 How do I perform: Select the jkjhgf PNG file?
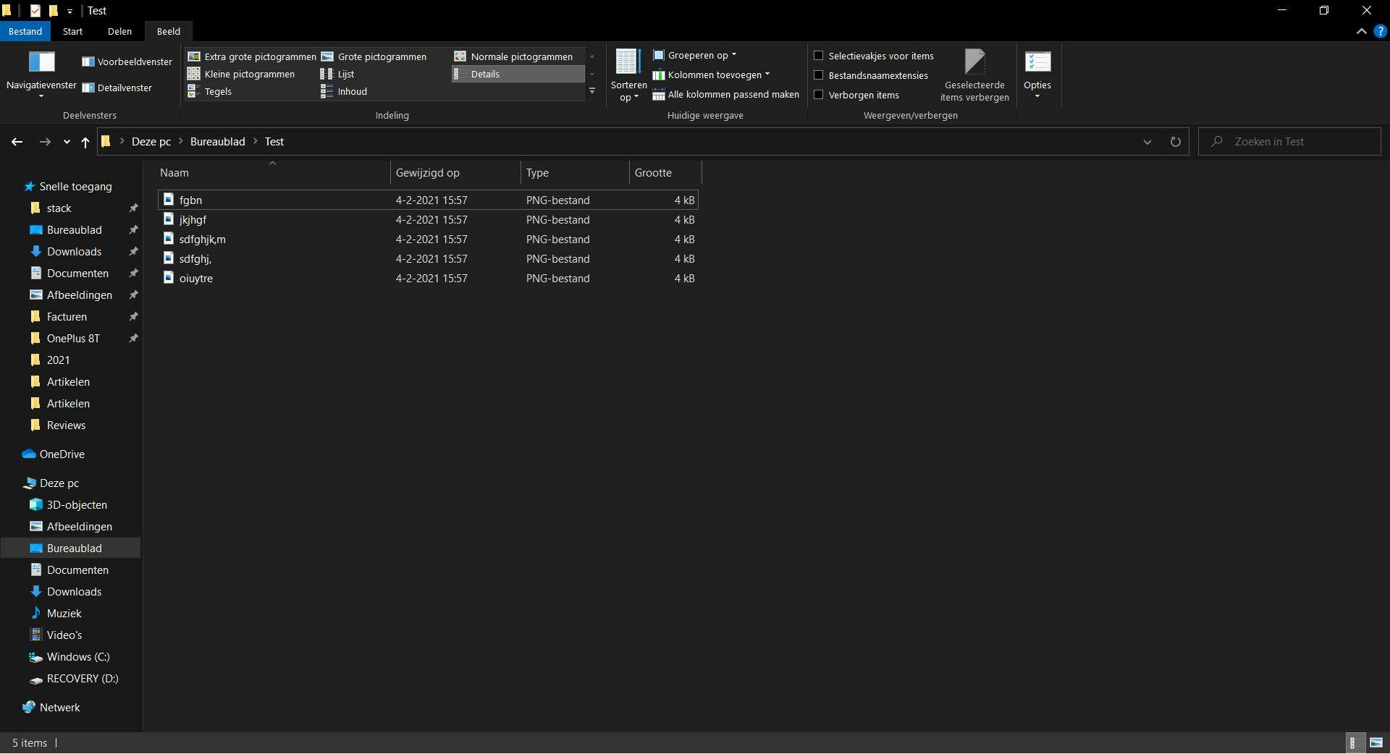pyautogui.click(x=428, y=219)
